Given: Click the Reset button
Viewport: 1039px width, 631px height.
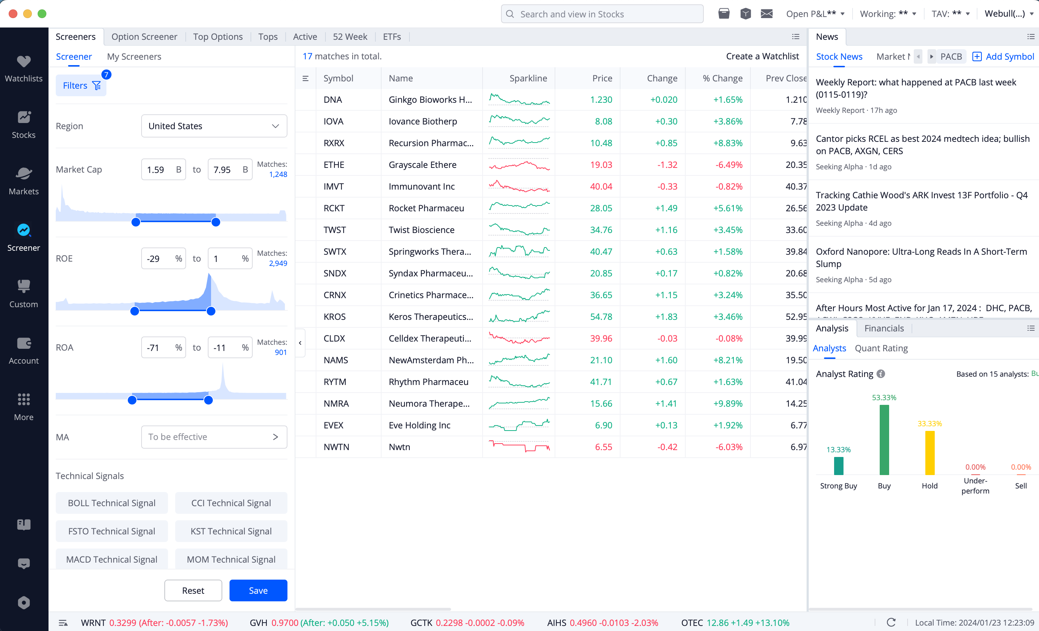Looking at the screenshot, I should [x=193, y=590].
